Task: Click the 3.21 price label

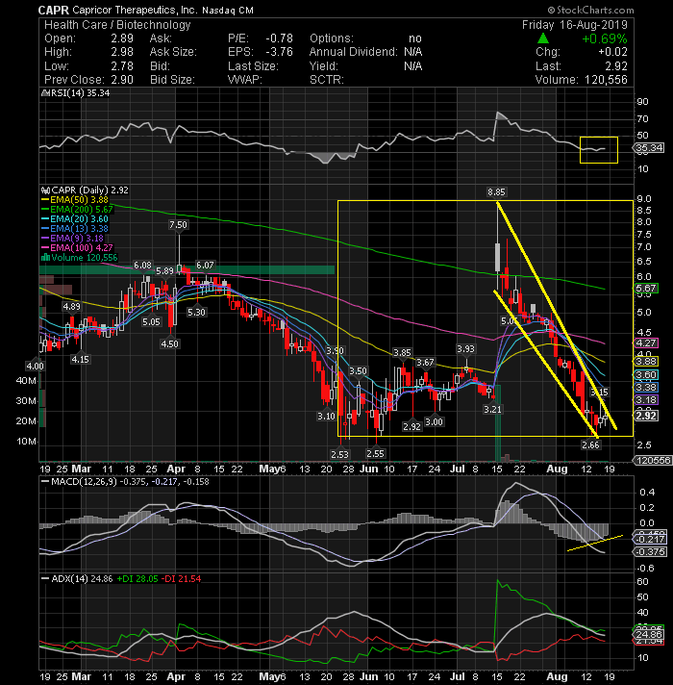Action: [x=492, y=409]
